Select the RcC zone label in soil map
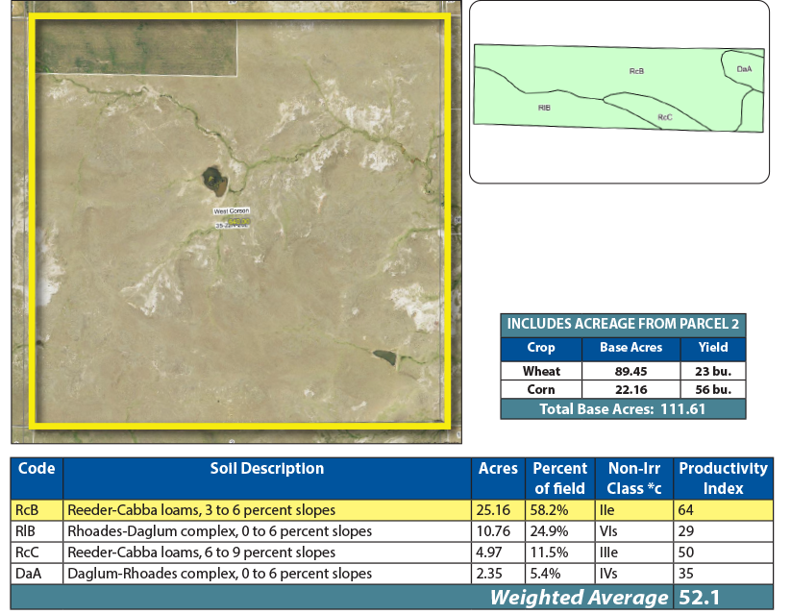791x614 pixels. pyautogui.click(x=664, y=116)
